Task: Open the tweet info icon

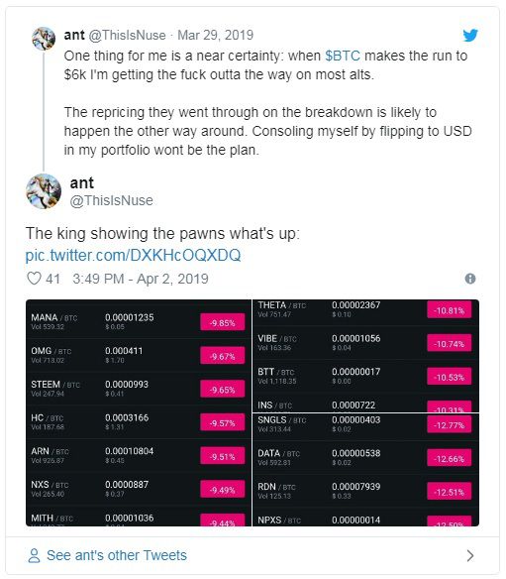Action: pyautogui.click(x=469, y=279)
